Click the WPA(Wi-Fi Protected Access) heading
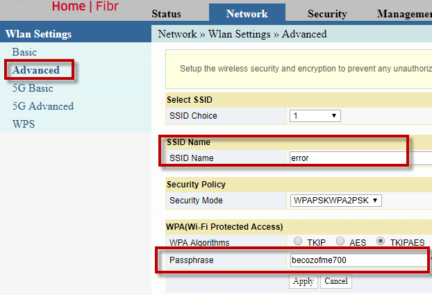 pyautogui.click(x=224, y=227)
